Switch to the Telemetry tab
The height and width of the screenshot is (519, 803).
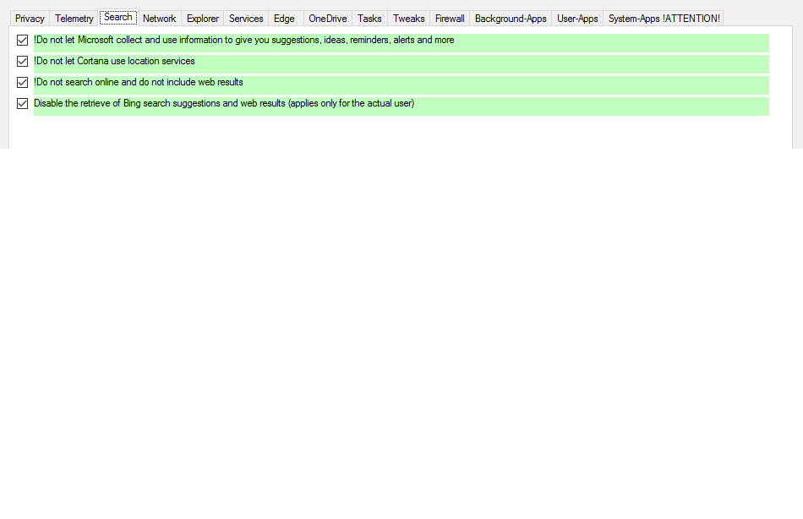click(x=74, y=19)
